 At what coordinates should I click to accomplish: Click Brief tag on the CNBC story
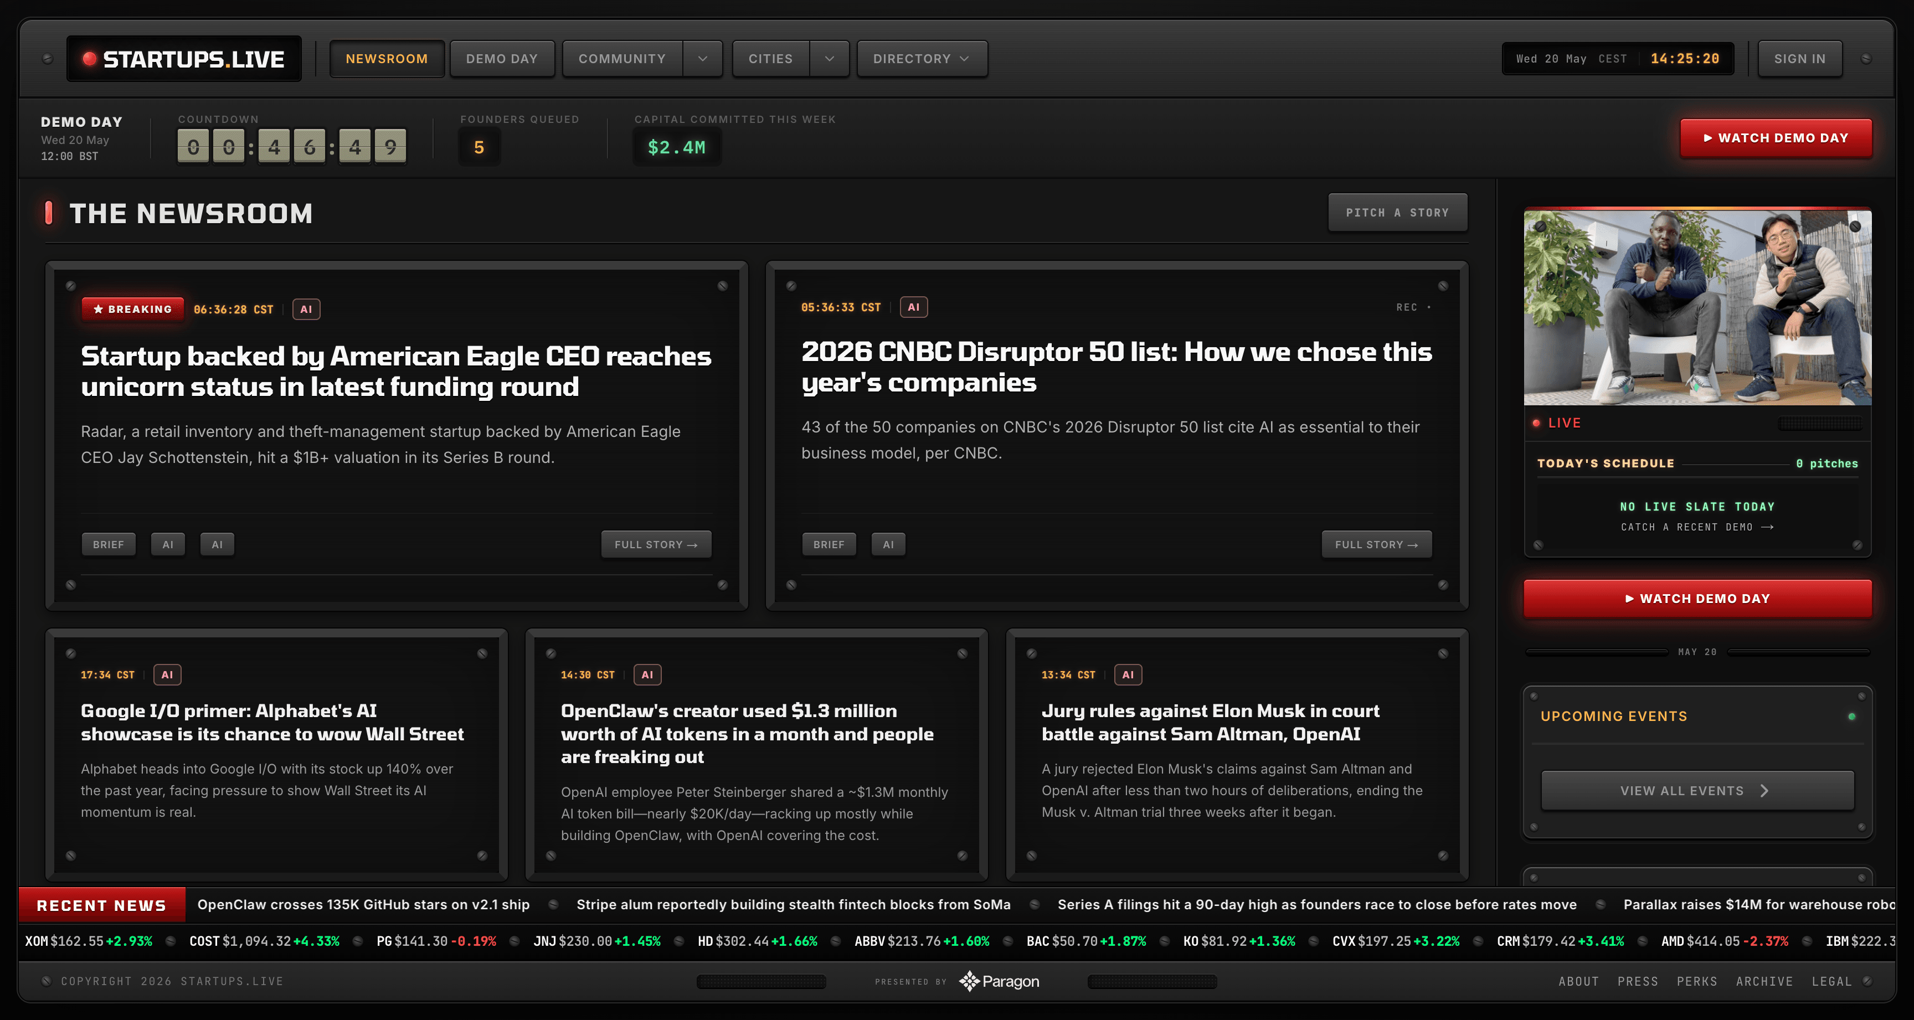pyautogui.click(x=829, y=544)
